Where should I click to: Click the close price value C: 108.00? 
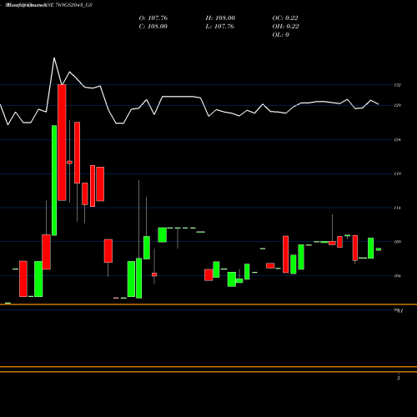click(x=153, y=27)
